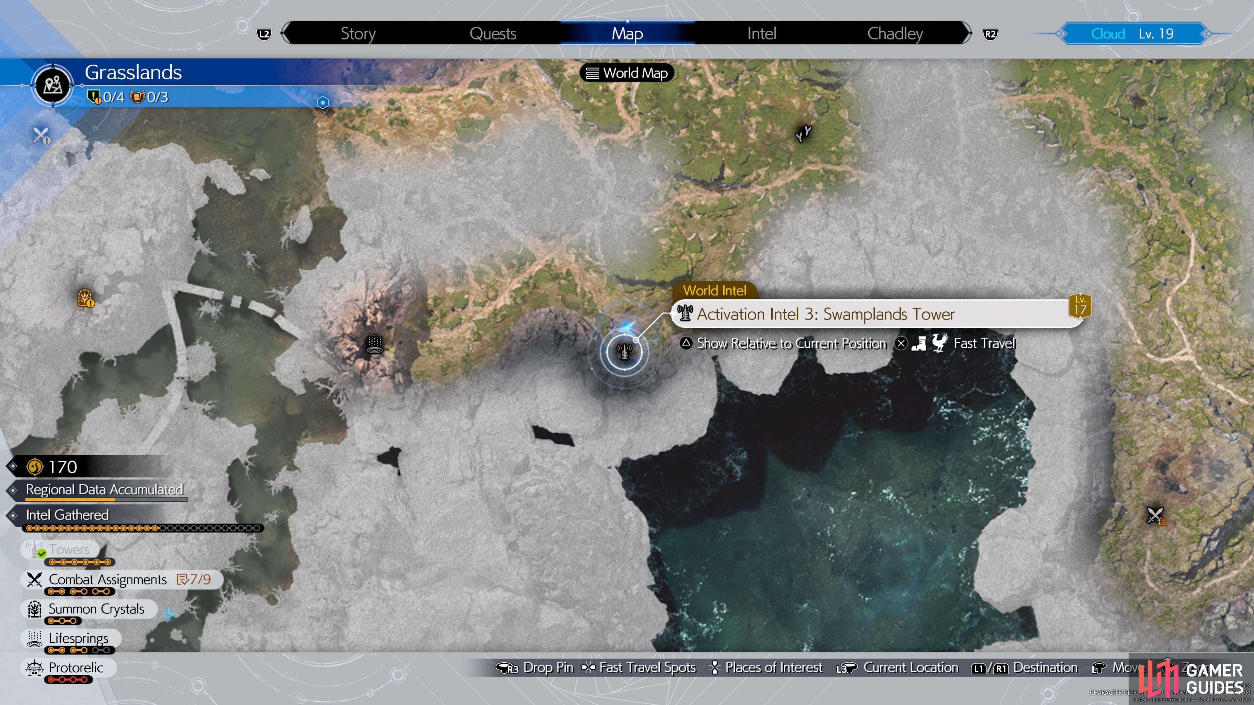
Task: Click the chocobo fast travel icon
Action: coord(940,343)
